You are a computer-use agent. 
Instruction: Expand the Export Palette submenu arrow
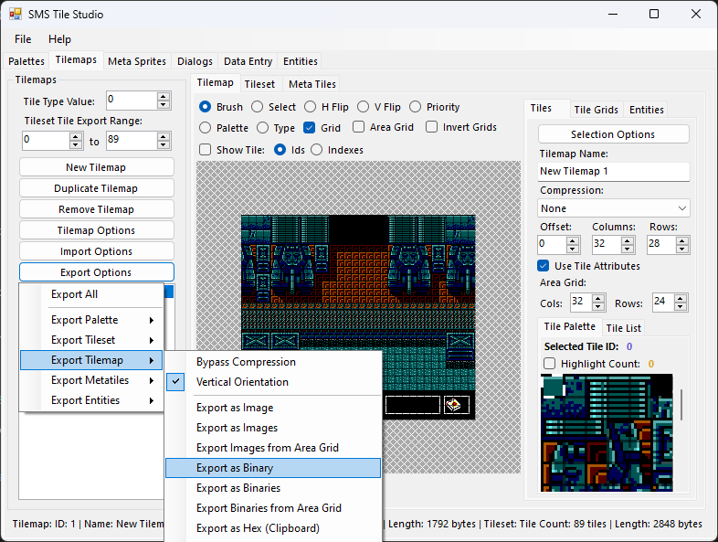coord(152,320)
